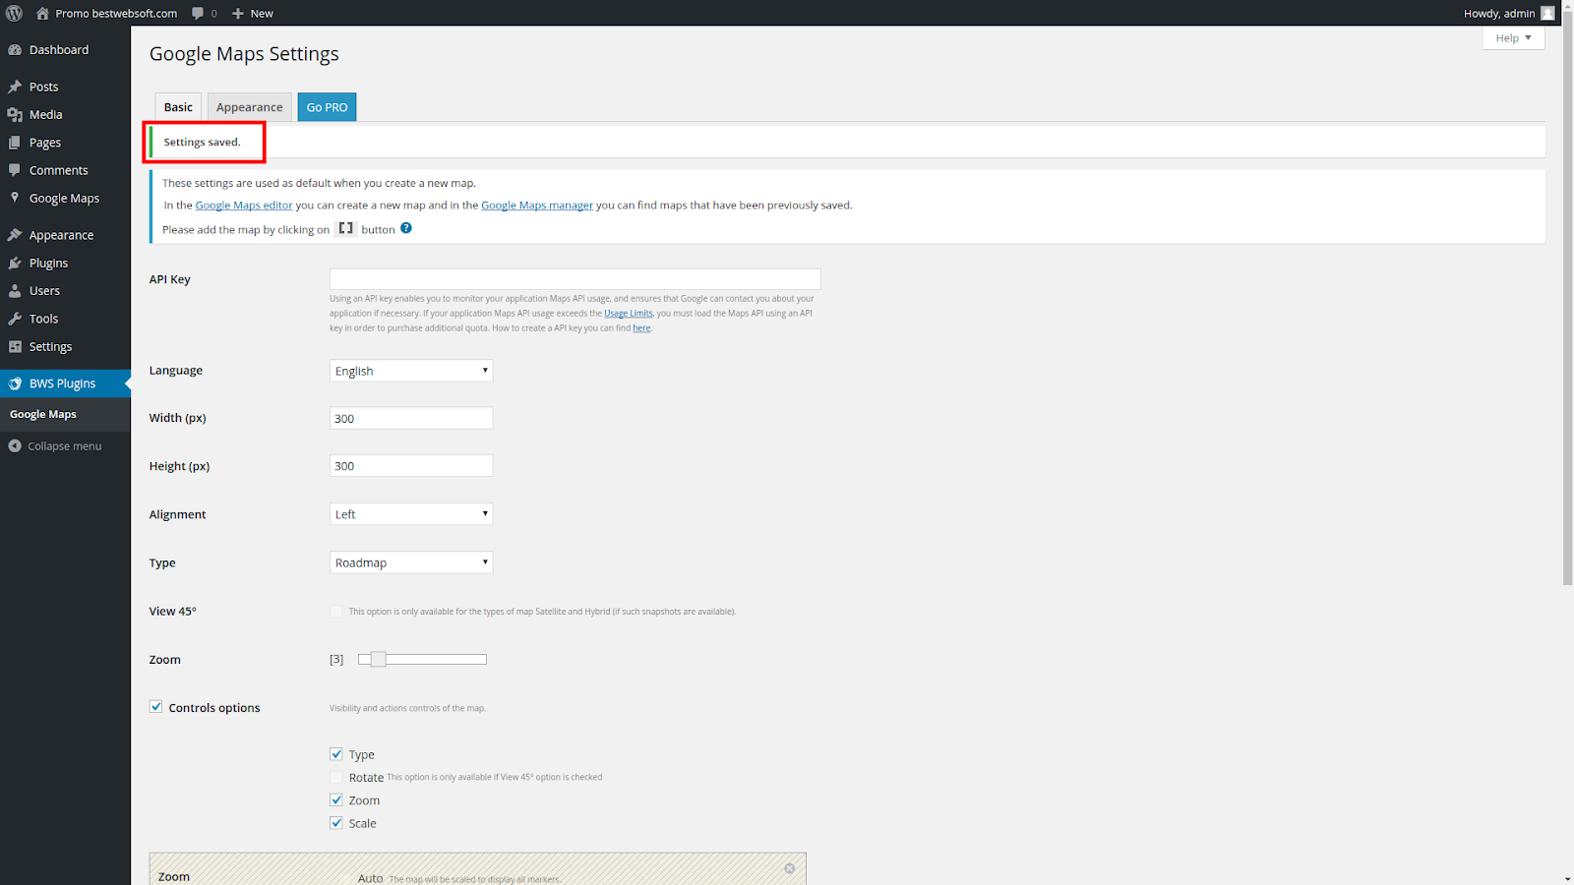
Task: Click the Users person icon
Action: [15, 291]
